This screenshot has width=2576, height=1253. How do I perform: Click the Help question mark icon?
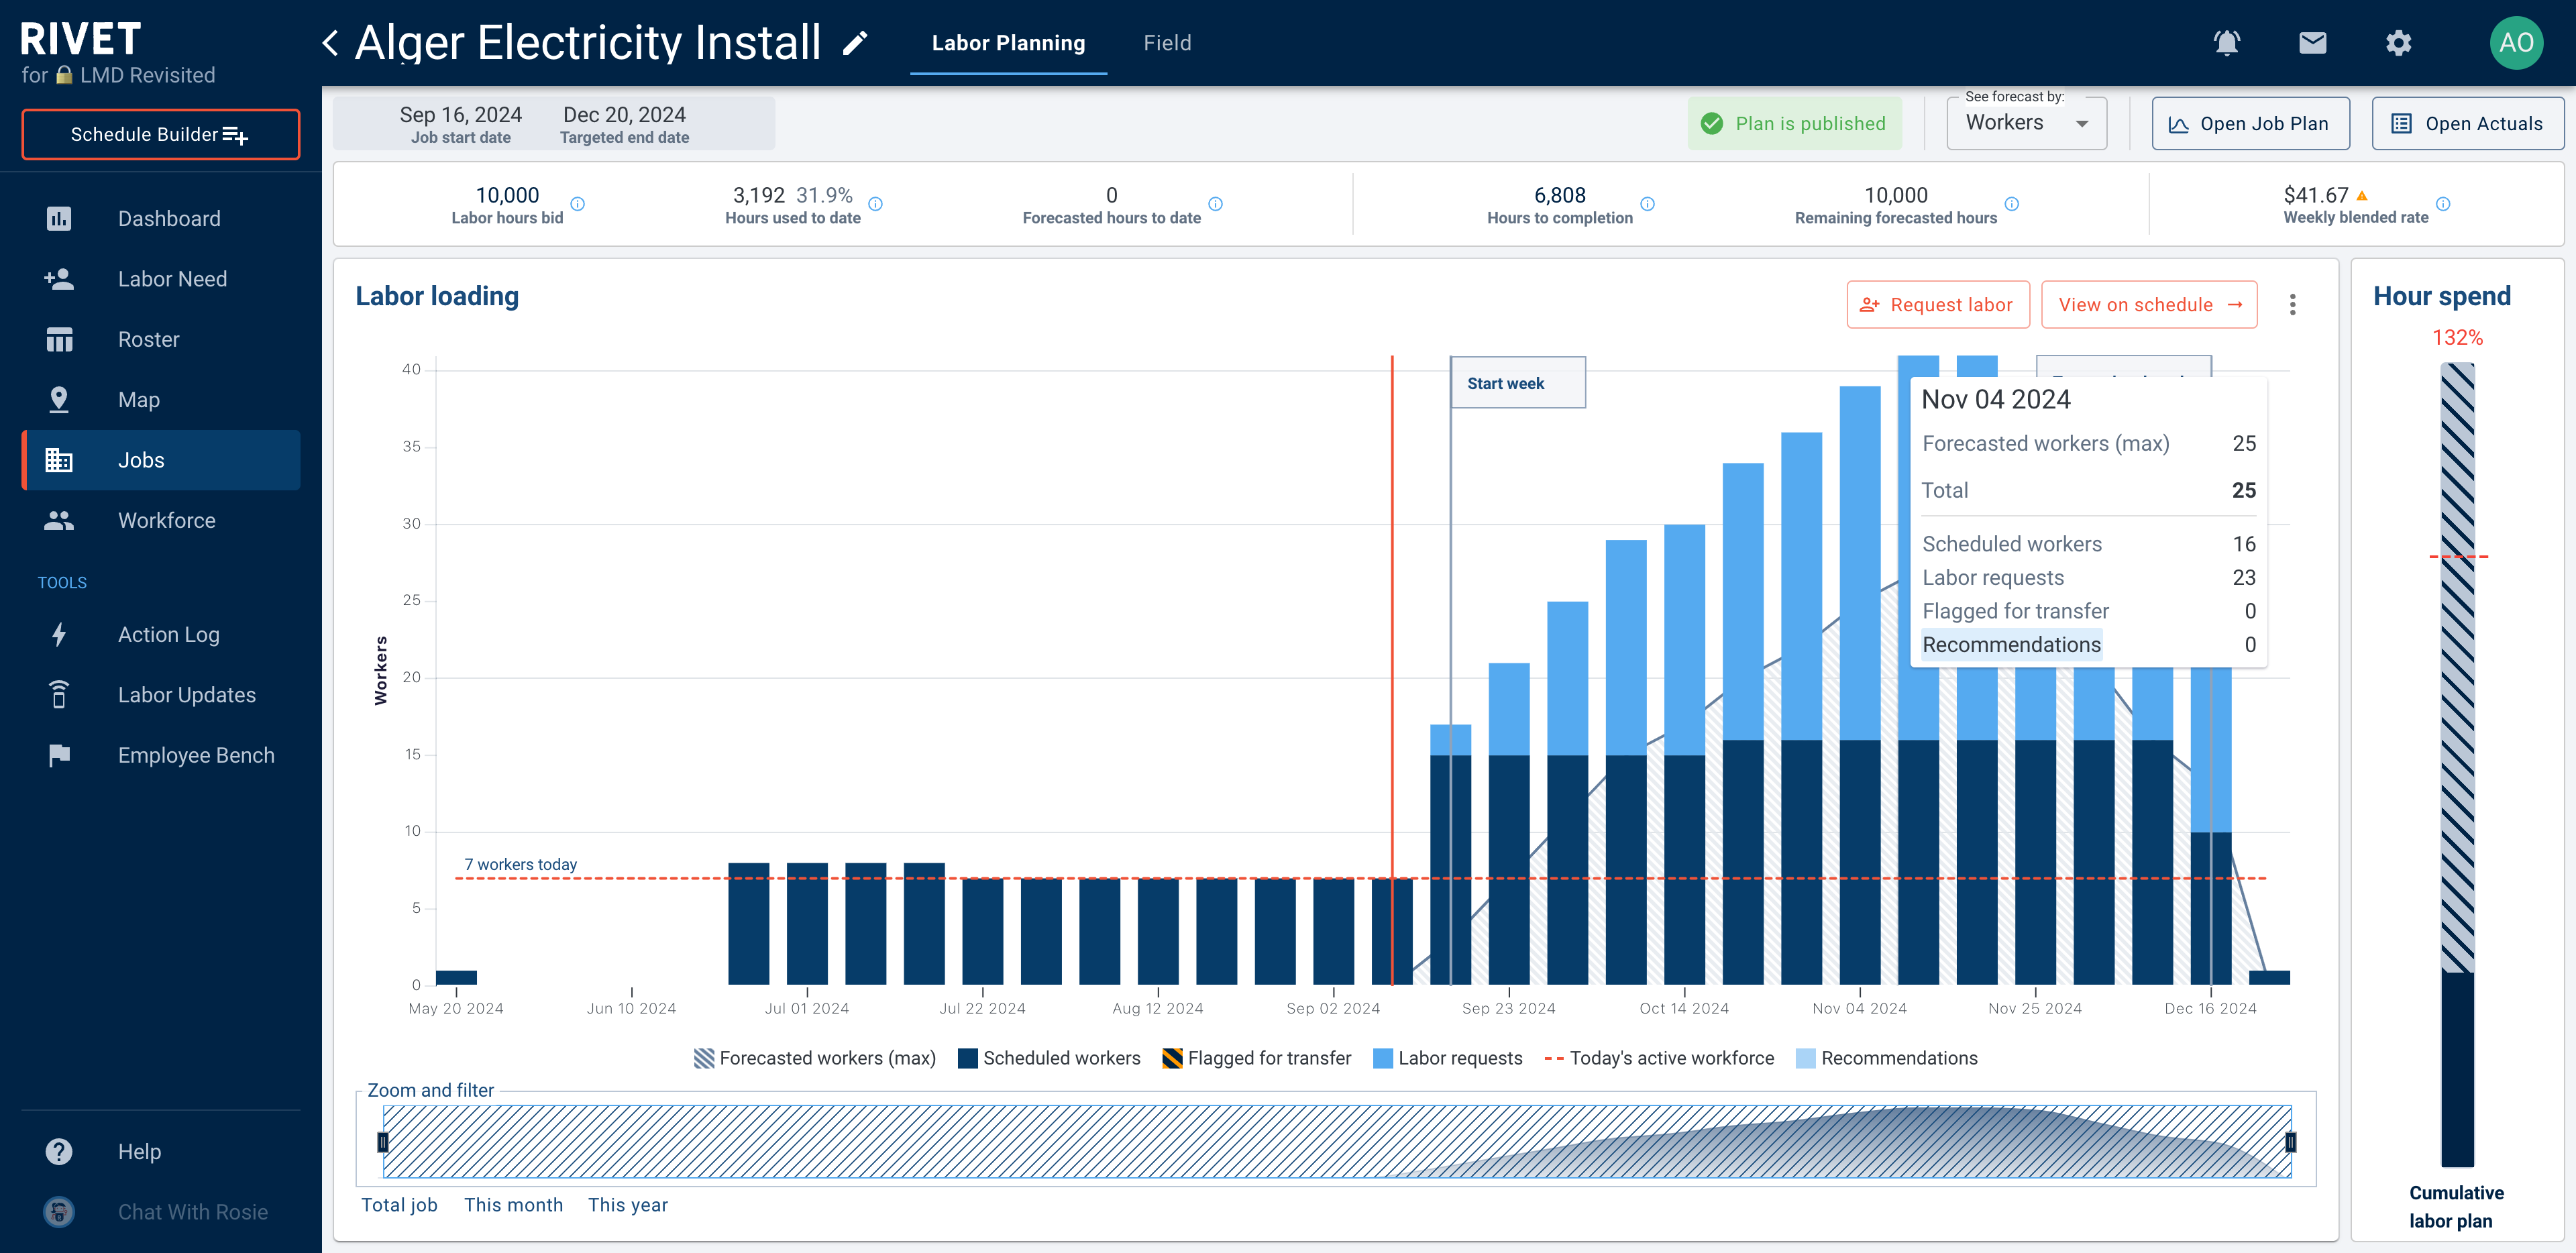59,1152
